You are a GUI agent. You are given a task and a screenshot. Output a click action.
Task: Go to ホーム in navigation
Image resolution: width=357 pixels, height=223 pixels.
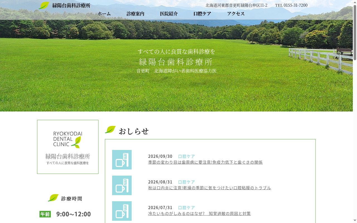point(104,14)
